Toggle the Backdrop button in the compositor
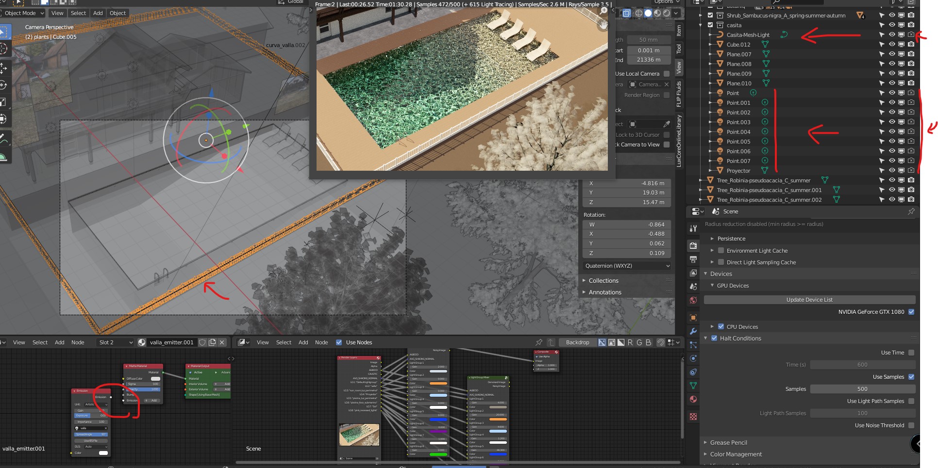Screen dimensions: 938x468 [577, 342]
